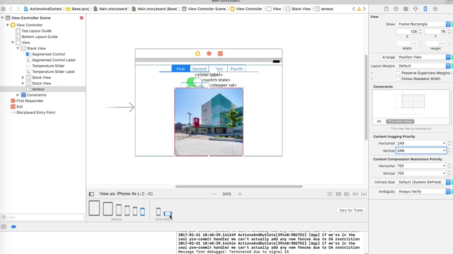Screen dimensions: 453x254
Task: Select the second iPad device
Action: pos(108,209)
